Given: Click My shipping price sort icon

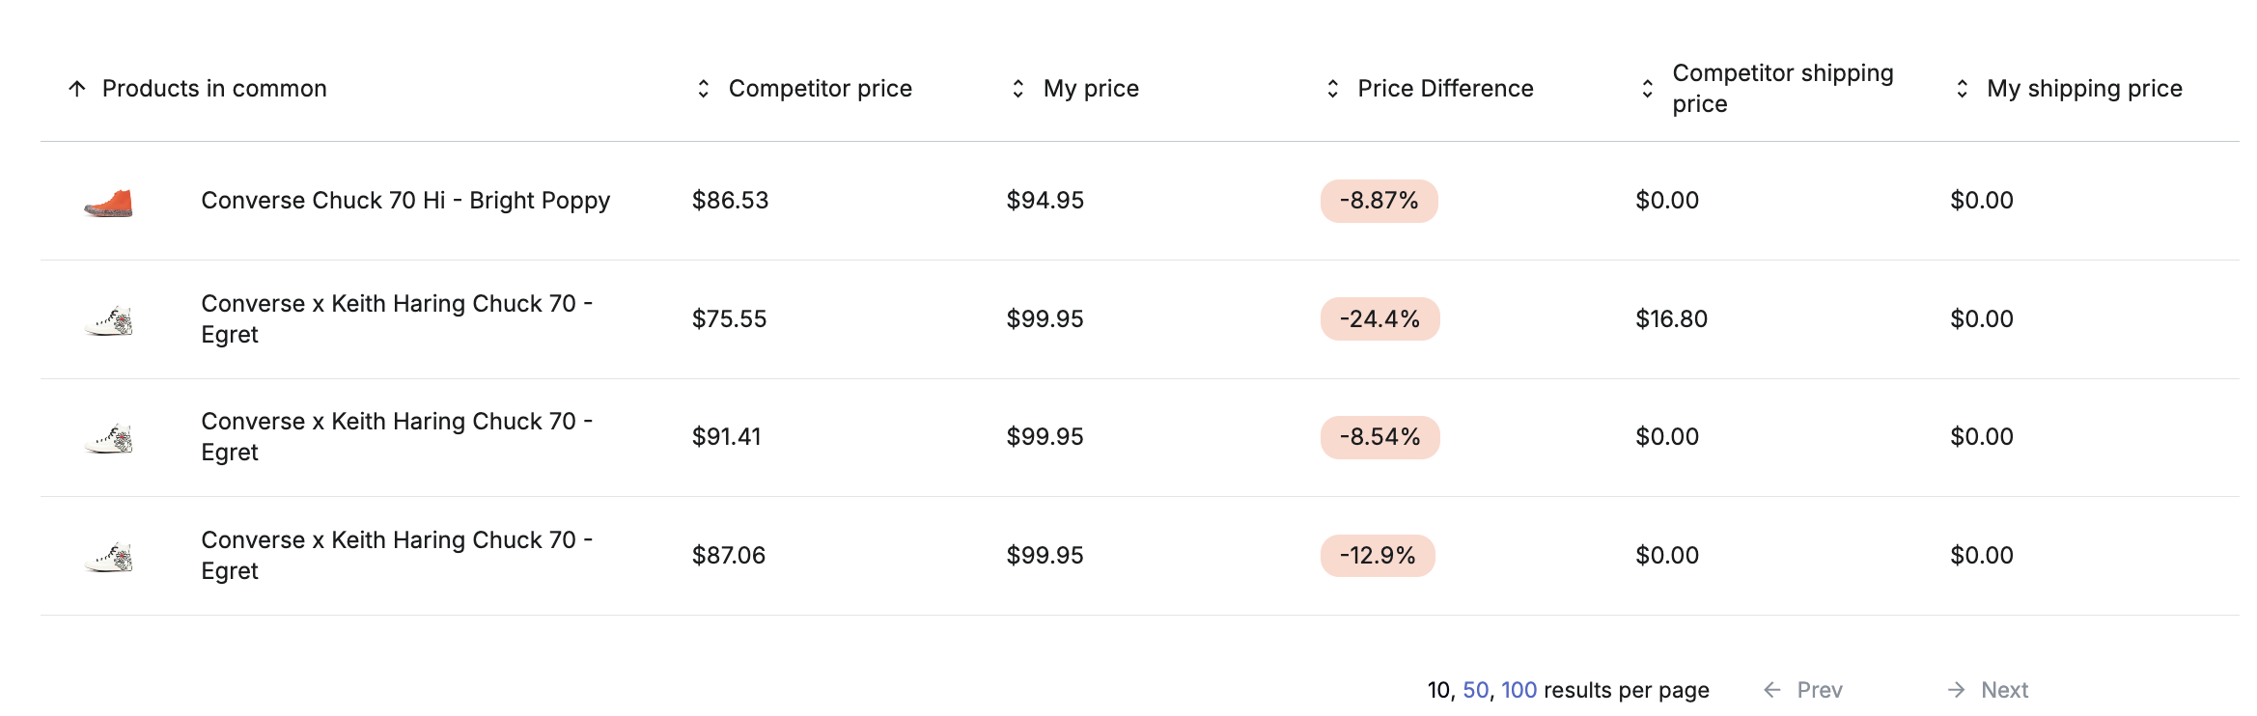Looking at the screenshot, I should 1963,89.
